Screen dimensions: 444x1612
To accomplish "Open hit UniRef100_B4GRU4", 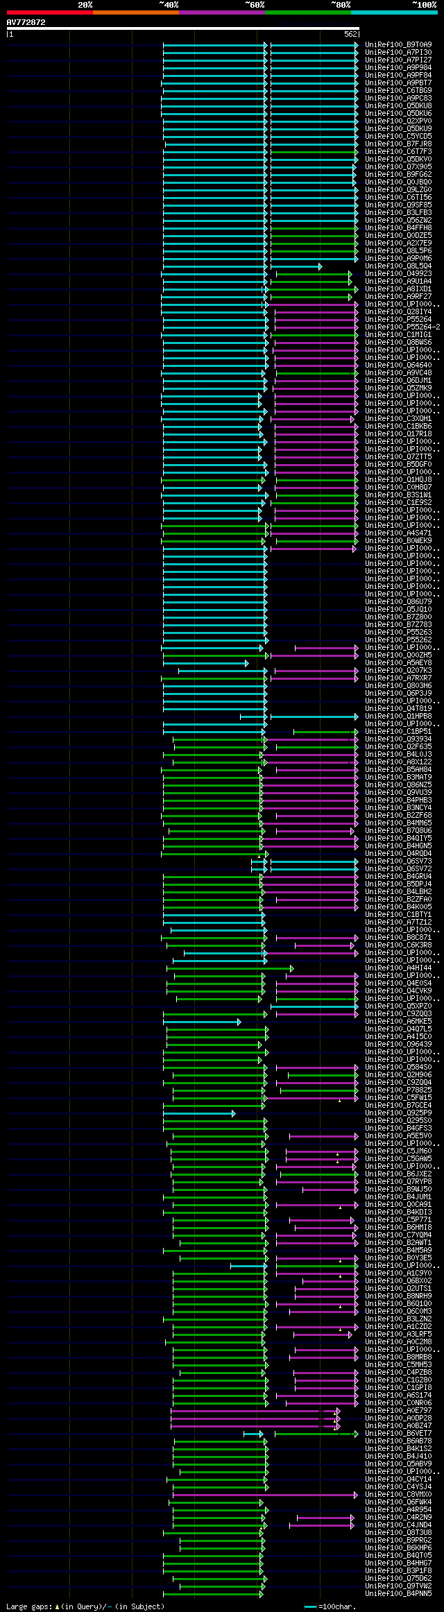I will [x=398, y=876].
